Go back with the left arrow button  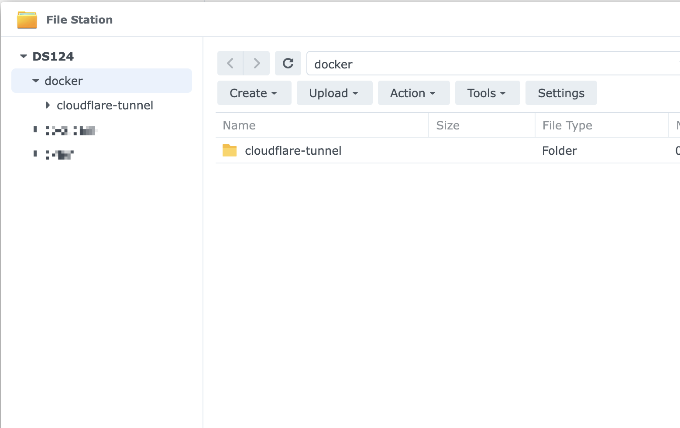230,63
